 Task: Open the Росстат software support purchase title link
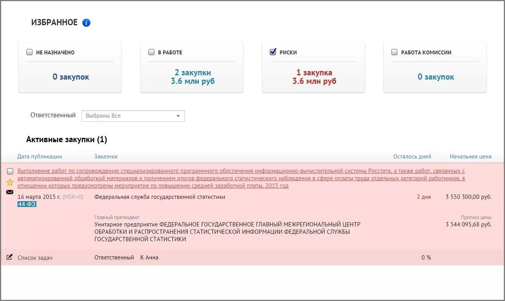(241, 178)
